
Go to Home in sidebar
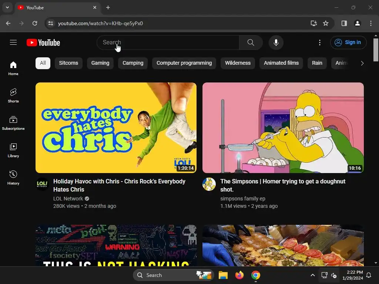click(13, 68)
